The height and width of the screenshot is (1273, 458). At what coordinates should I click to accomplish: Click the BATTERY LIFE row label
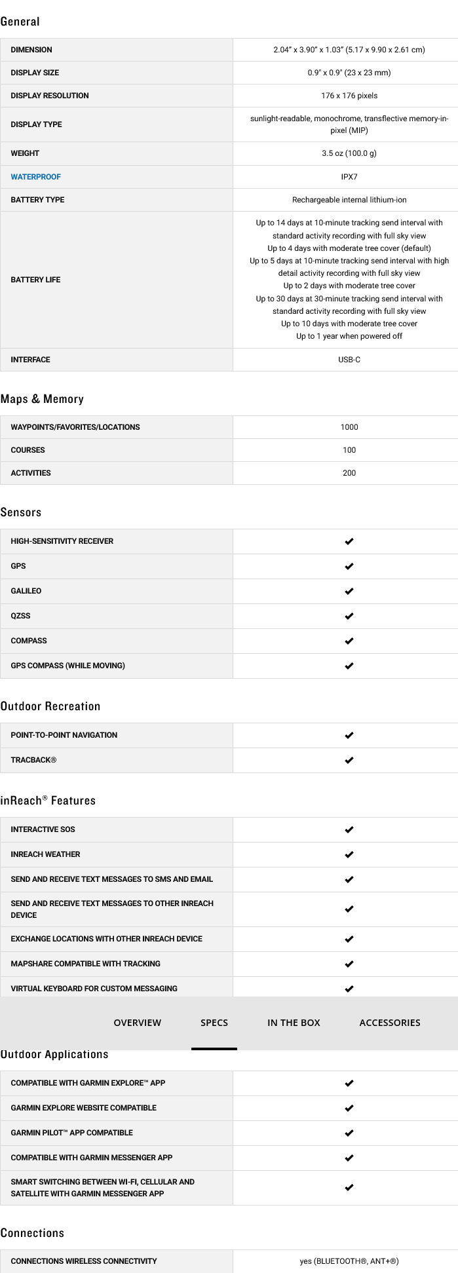pos(35,280)
